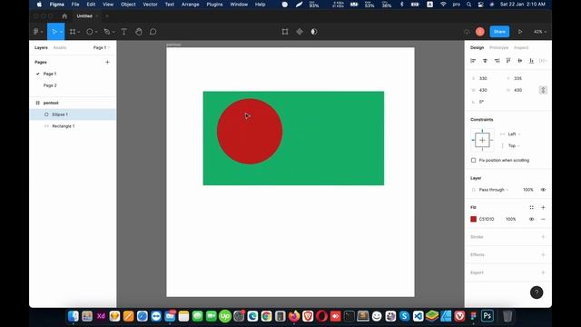581x327 pixels.
Task: Switch to the Inspect tab
Action: [x=521, y=48]
